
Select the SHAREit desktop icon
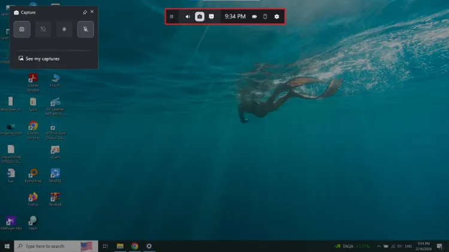coord(55,176)
